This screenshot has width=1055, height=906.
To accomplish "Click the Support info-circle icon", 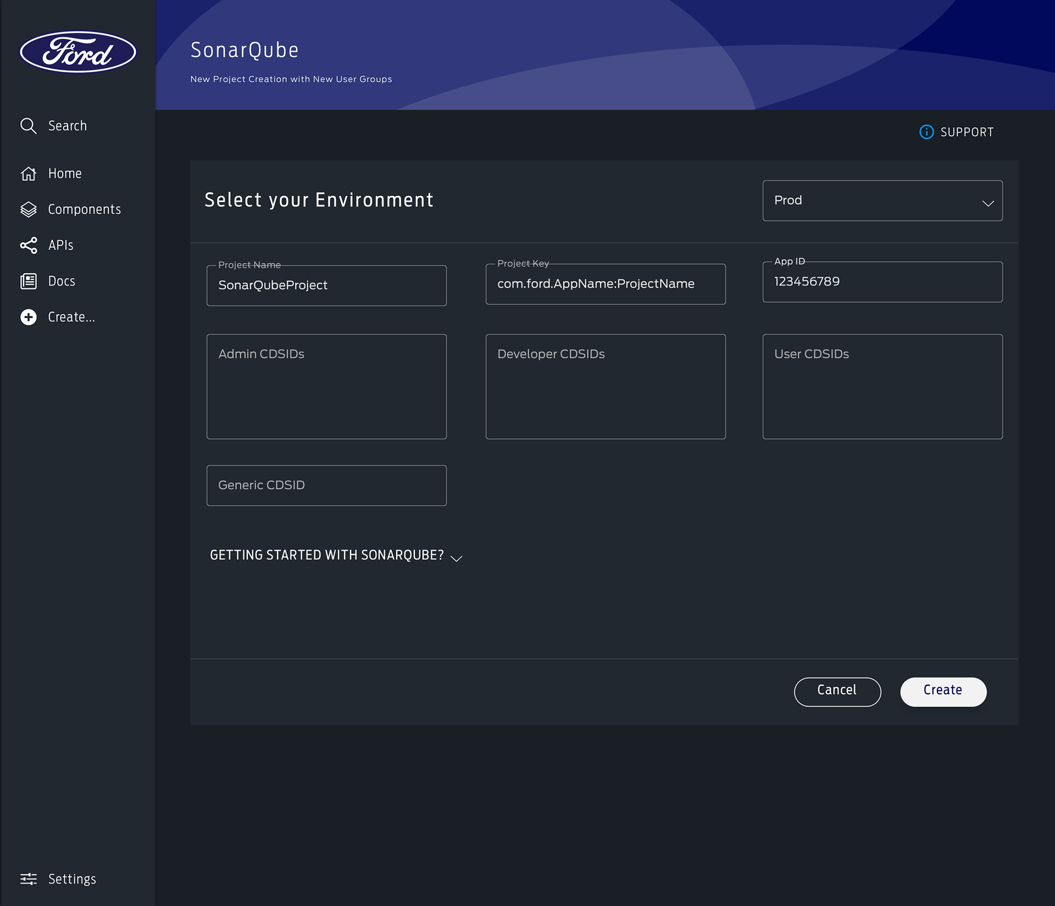I will tap(926, 132).
